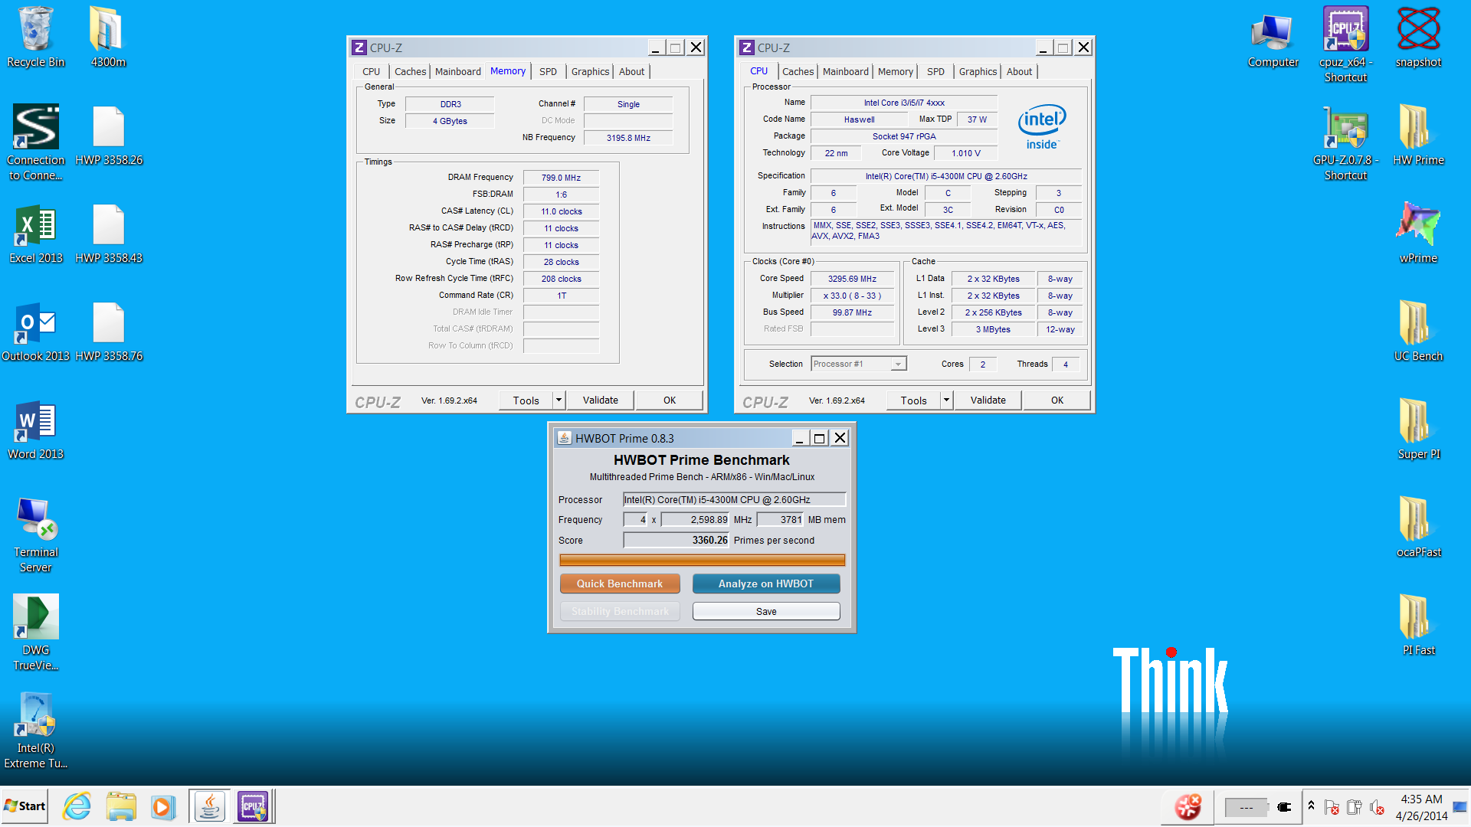Click OK in the left CPU-Z window
Image resolution: width=1471 pixels, height=827 pixels.
coord(669,400)
